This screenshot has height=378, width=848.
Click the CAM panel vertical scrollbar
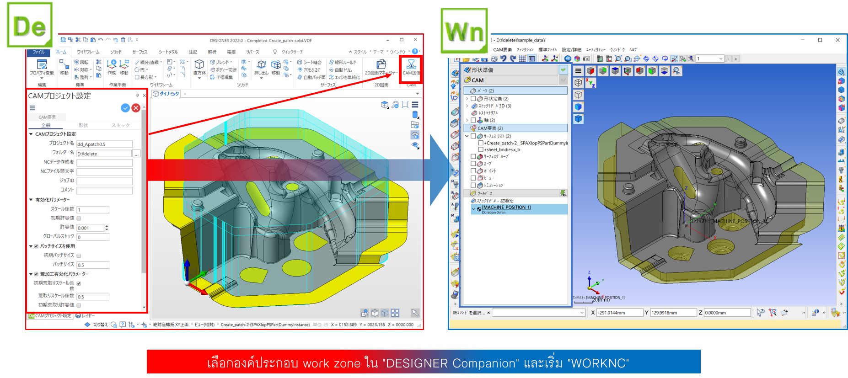click(x=144, y=191)
